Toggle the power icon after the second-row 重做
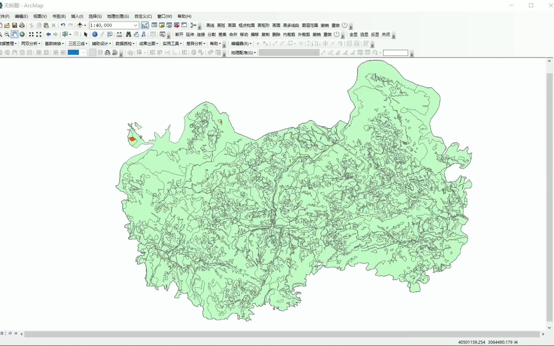Viewport: 554px width, 346px height. [337, 34]
